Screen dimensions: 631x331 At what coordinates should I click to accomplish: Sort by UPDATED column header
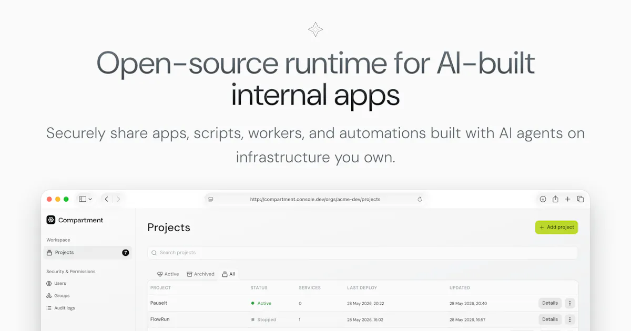coord(460,288)
